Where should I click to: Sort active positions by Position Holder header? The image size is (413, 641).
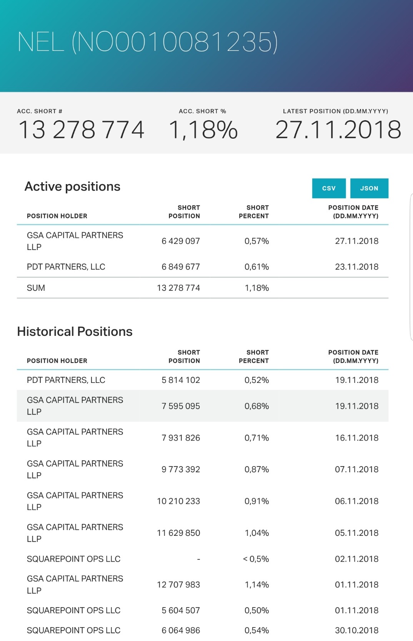coord(57,216)
